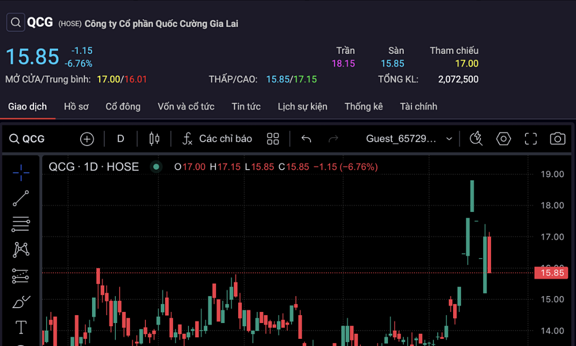Image resolution: width=576 pixels, height=346 pixels.
Task: Click the QCG symbol search field
Action: [x=33, y=139]
